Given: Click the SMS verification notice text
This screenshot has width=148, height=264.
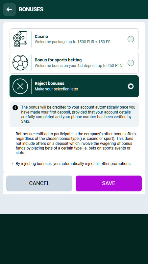Looking at the screenshot, I should pos(78,114).
